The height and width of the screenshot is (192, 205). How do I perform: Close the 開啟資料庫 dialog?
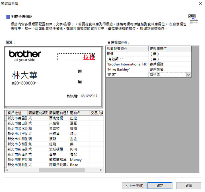[x=200, y=3]
